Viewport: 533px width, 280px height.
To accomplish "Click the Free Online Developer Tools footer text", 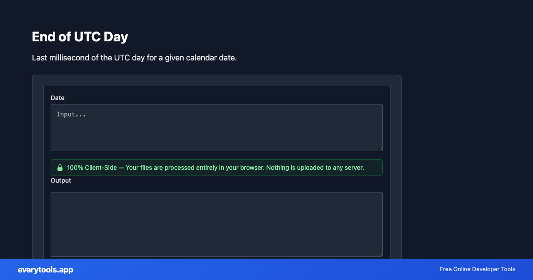I will [x=477, y=269].
